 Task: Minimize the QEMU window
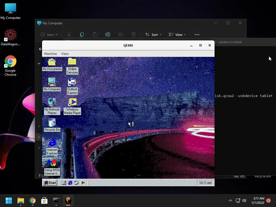coord(191,45)
